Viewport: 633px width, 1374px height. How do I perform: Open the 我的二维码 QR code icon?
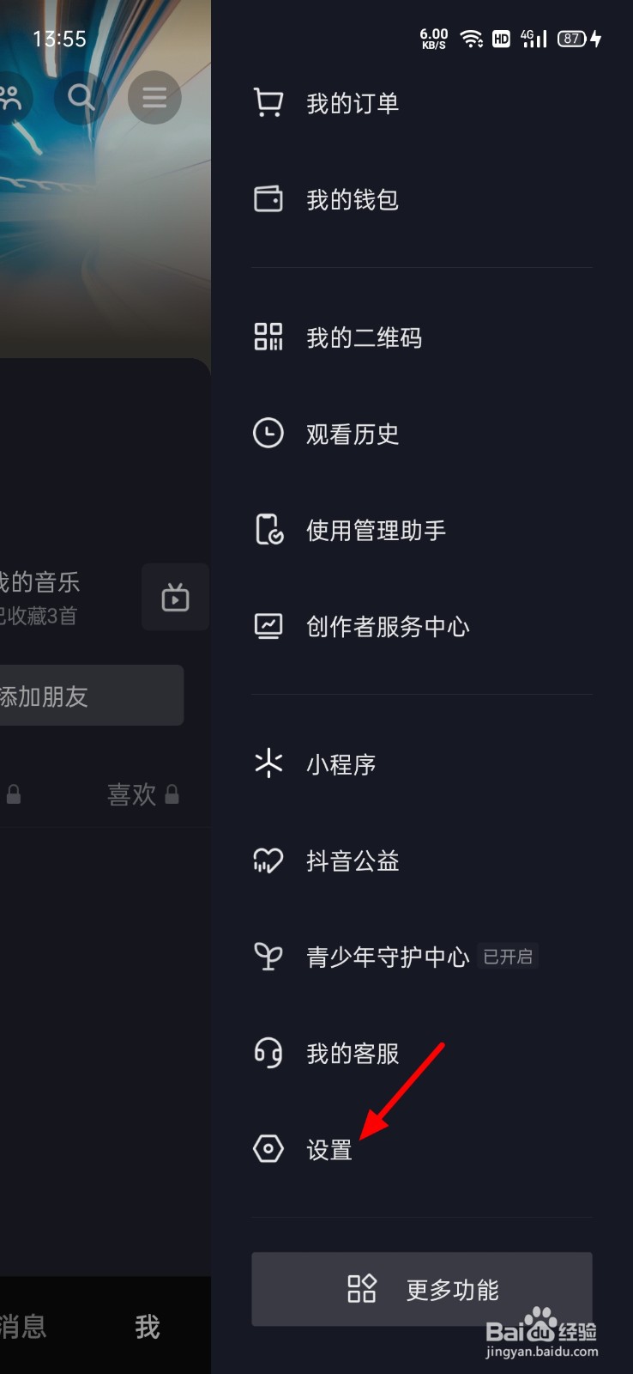tap(268, 337)
